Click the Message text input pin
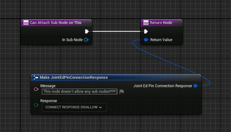231x132 pixels. pos(36,89)
